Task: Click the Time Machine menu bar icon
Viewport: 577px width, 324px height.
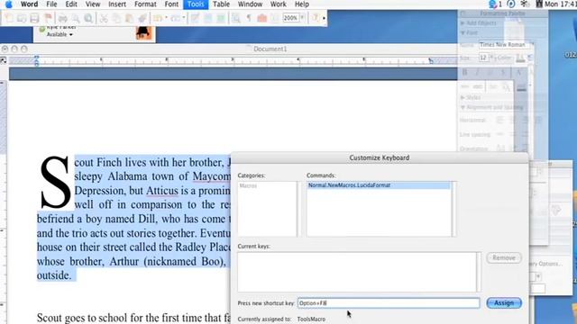Action: click(511, 4)
